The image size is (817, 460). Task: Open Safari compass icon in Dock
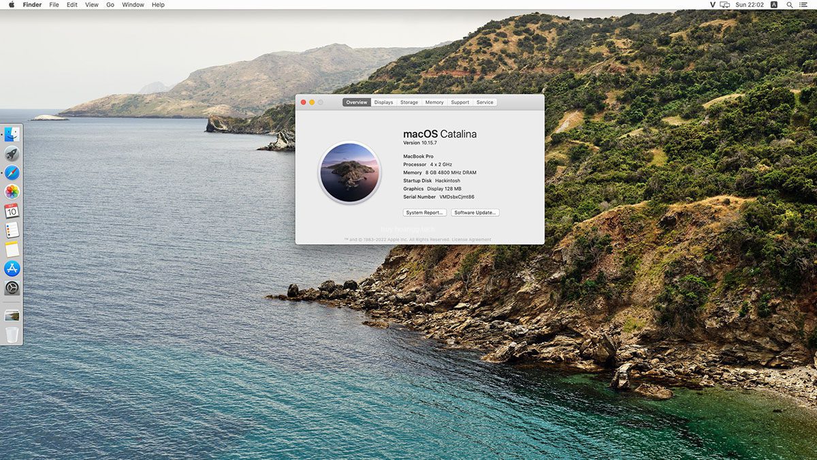click(x=12, y=172)
